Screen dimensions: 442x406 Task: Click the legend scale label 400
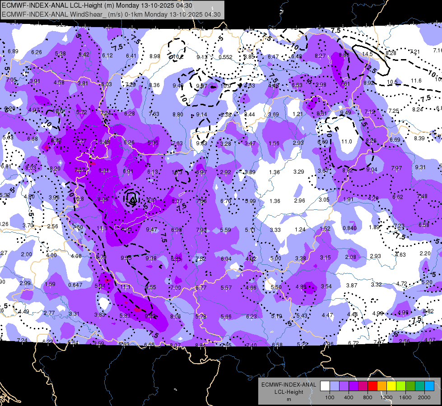(x=349, y=397)
